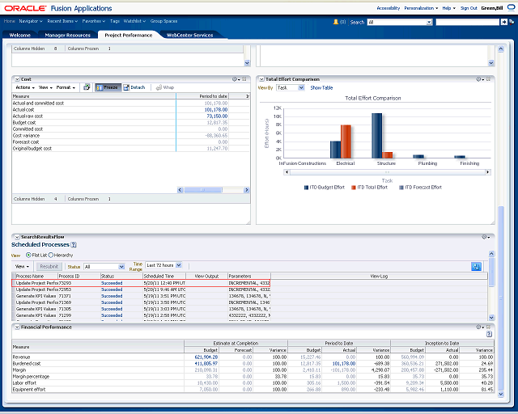Open the notifications bell icon
Screen dimensions: 518x414
337,22
